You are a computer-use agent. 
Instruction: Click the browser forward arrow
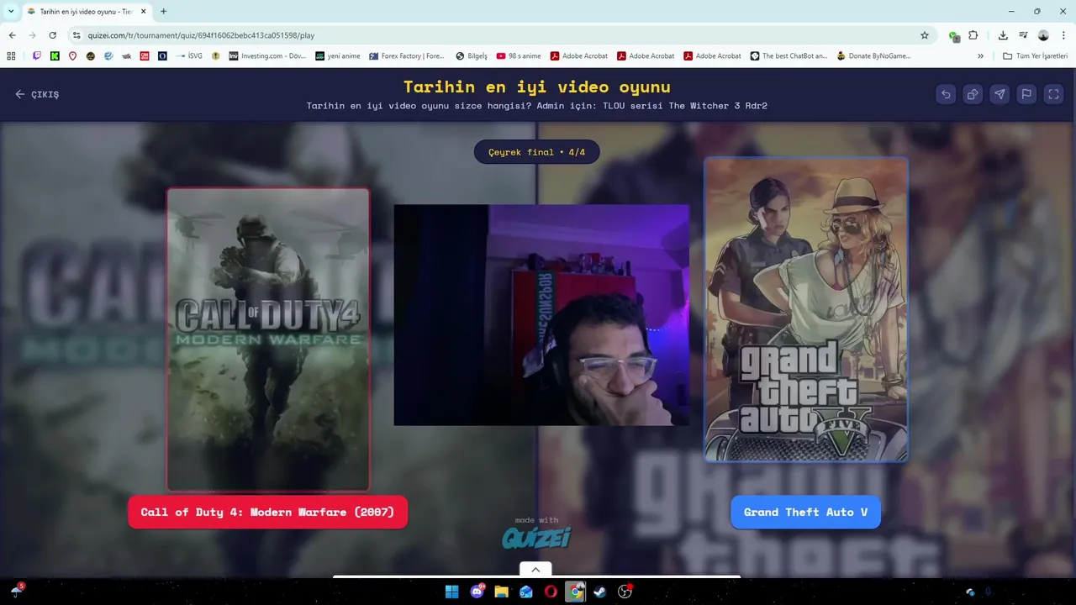tap(32, 35)
